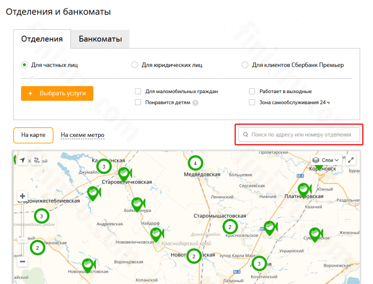Open the cluster of 3 near Старонижестеблиевская
This screenshot has height=284, width=373.
click(x=41, y=216)
